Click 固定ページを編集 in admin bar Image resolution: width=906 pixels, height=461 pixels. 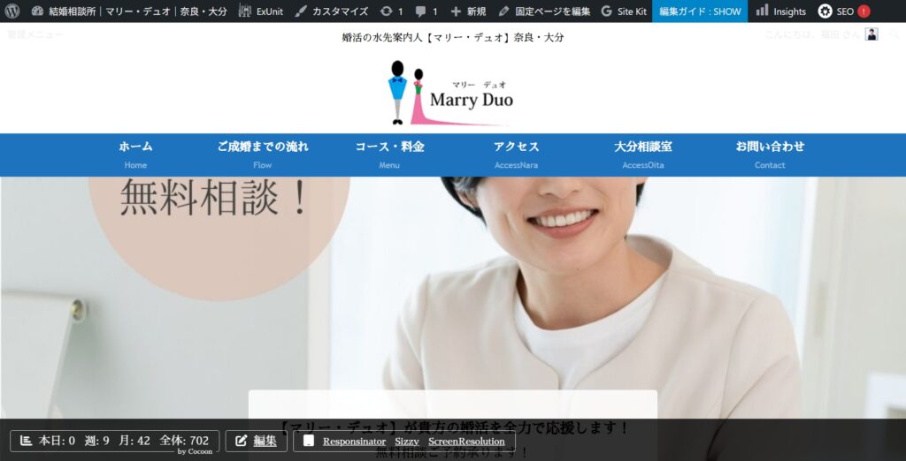544,11
